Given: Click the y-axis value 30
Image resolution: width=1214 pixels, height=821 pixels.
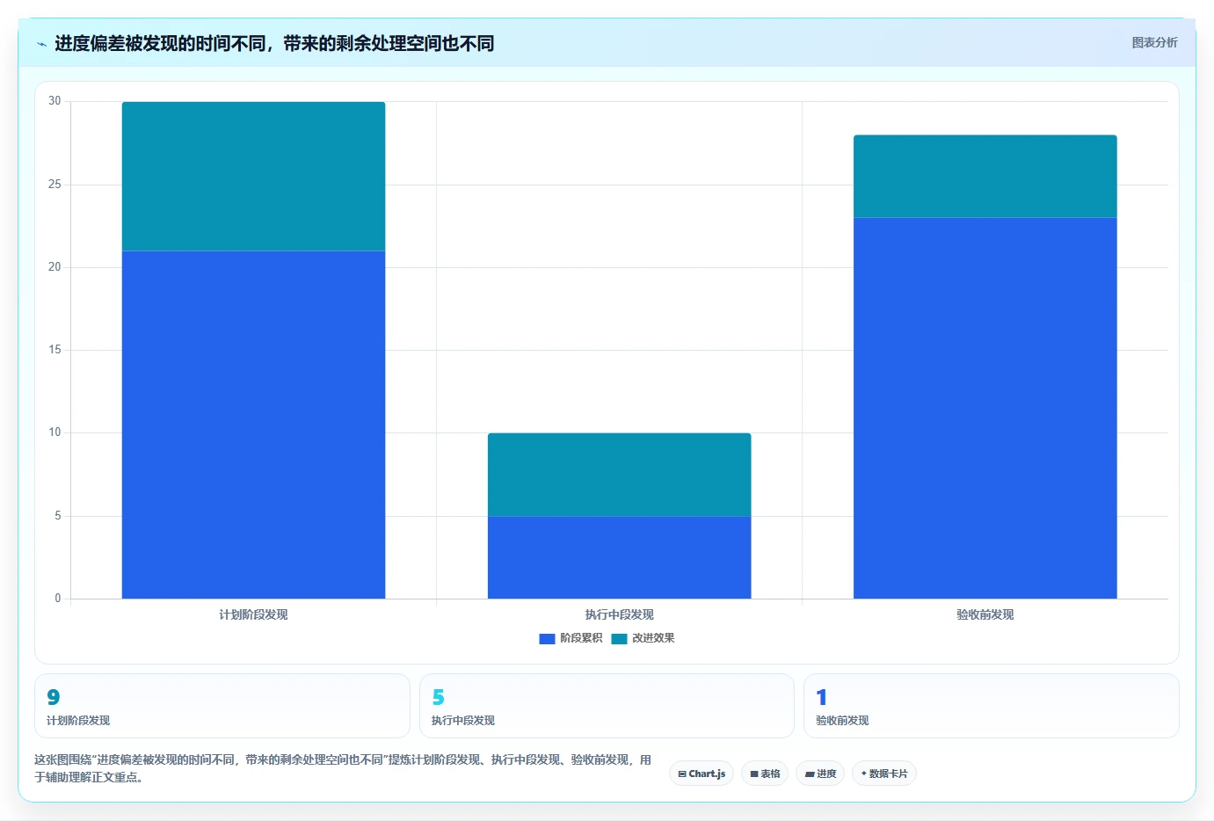Looking at the screenshot, I should tap(55, 101).
